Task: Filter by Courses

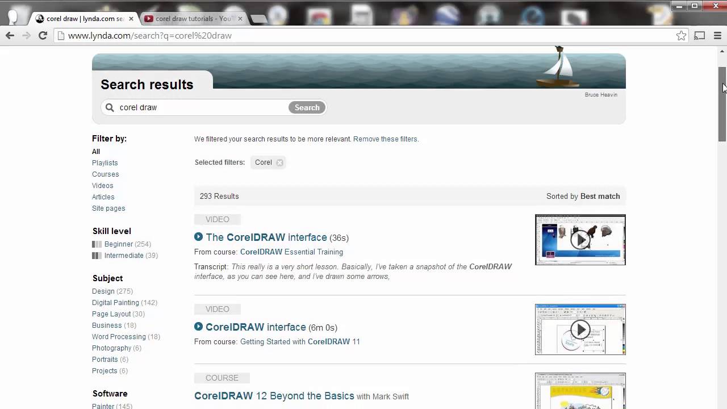Action: point(106,174)
